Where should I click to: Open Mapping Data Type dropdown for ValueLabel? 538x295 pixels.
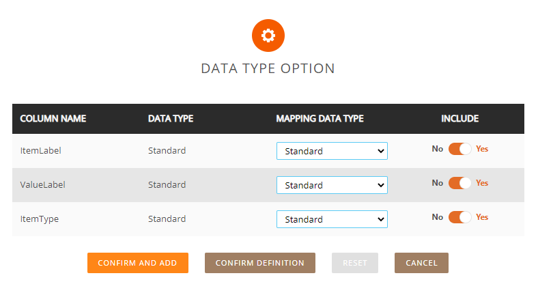pos(332,185)
